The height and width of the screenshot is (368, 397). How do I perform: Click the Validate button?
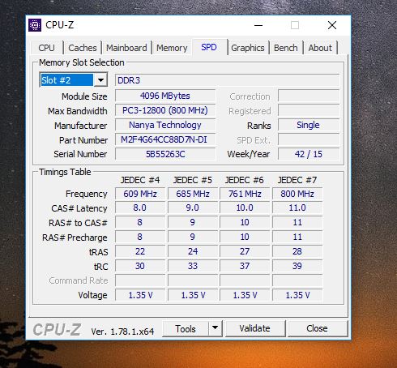click(255, 328)
